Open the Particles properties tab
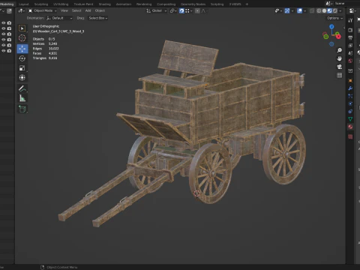Screen dimensions: 360x270 pyautogui.click(x=350, y=96)
